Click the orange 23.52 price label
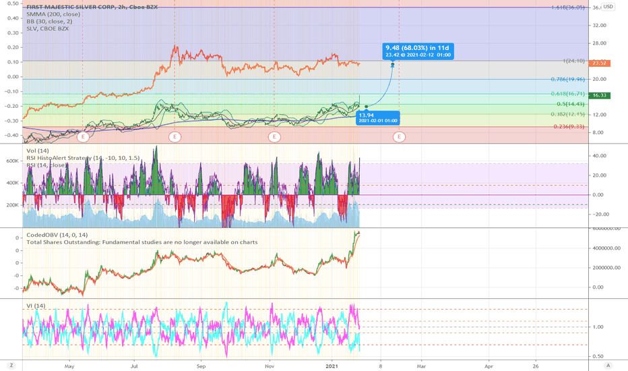This screenshot has width=628, height=371. coord(599,63)
